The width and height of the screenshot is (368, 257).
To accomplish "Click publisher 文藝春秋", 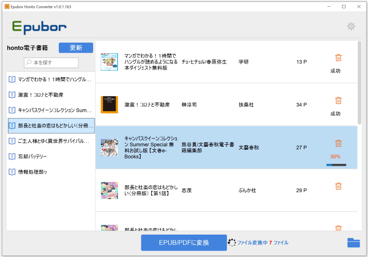I will [249, 148].
